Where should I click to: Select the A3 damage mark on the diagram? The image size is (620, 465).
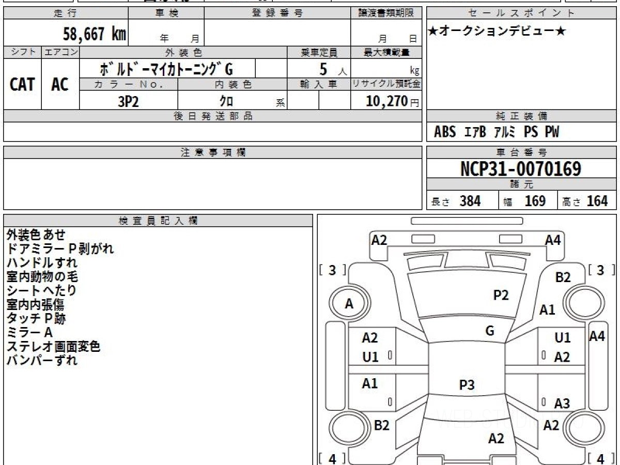pyautogui.click(x=562, y=404)
